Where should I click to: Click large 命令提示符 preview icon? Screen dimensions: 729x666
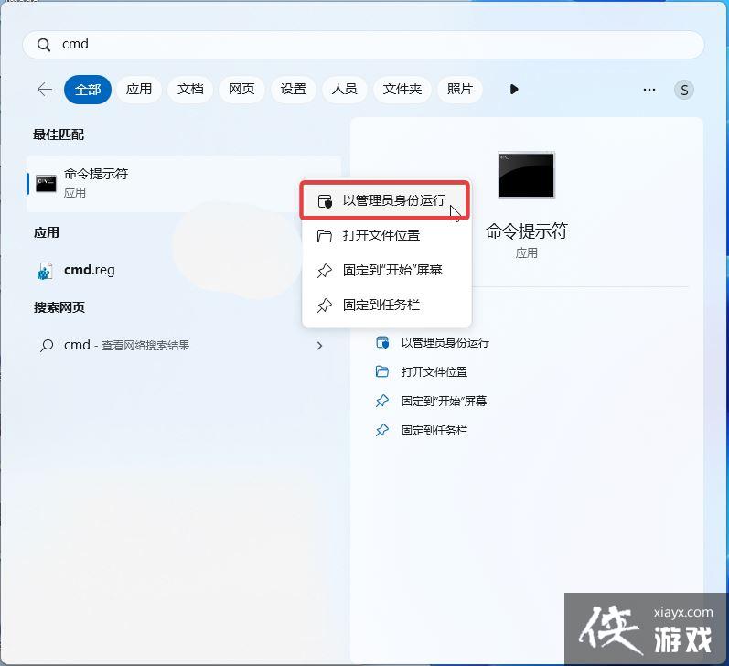click(x=526, y=175)
